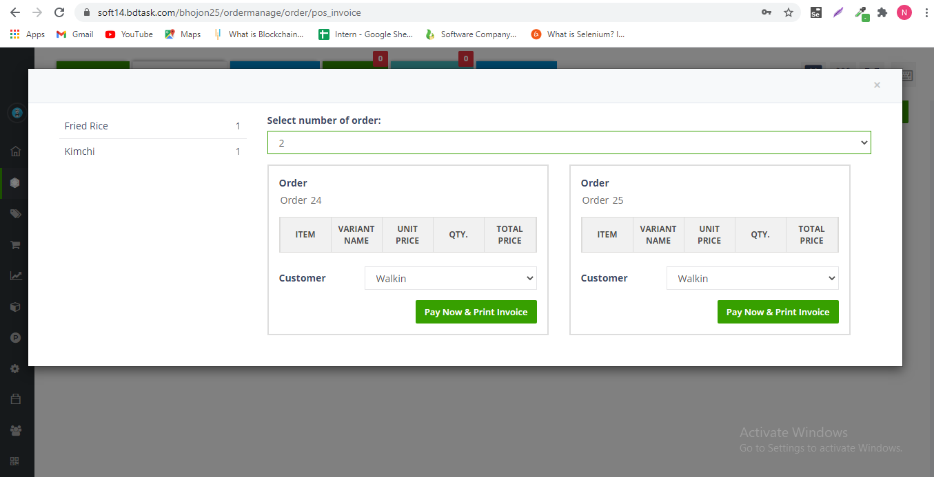Select Fried Rice item from list
Image resolution: width=934 pixels, height=477 pixels.
86,126
